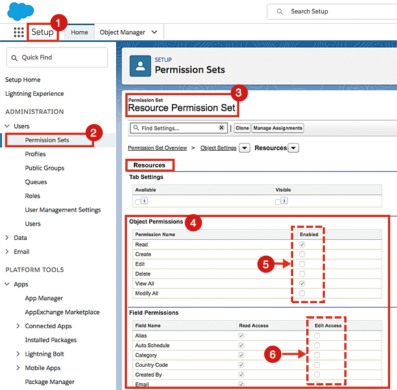Click the SETUP breadcrumb label

pos(163,60)
